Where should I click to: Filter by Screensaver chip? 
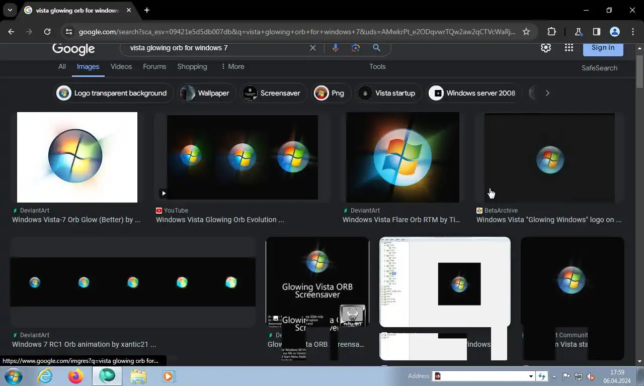pos(273,93)
